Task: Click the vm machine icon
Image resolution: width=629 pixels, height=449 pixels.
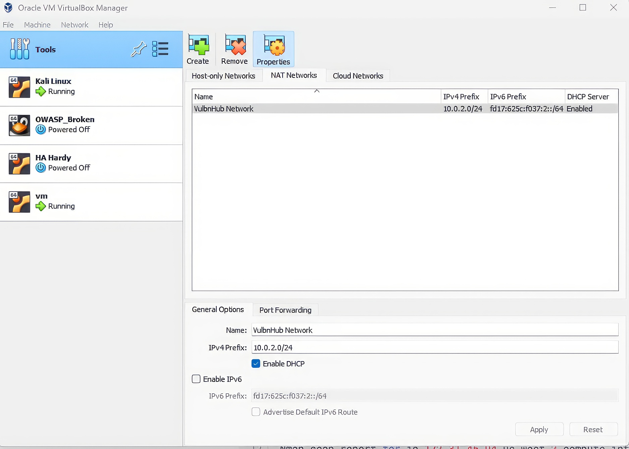Action: pos(19,202)
